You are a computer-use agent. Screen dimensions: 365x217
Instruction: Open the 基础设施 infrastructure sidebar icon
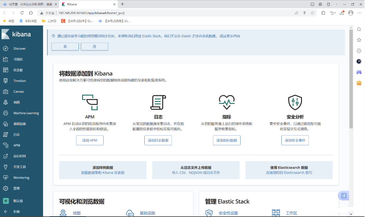[6, 124]
